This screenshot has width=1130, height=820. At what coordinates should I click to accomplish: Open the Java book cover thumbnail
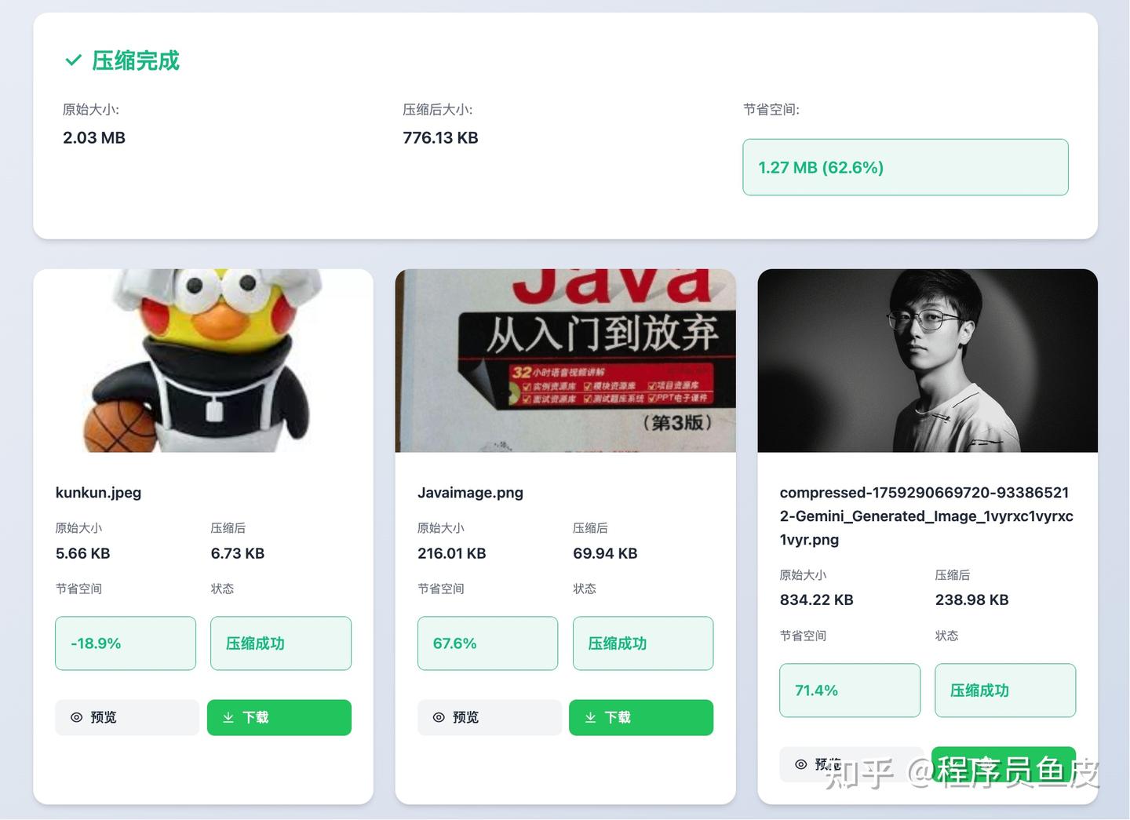(x=565, y=361)
